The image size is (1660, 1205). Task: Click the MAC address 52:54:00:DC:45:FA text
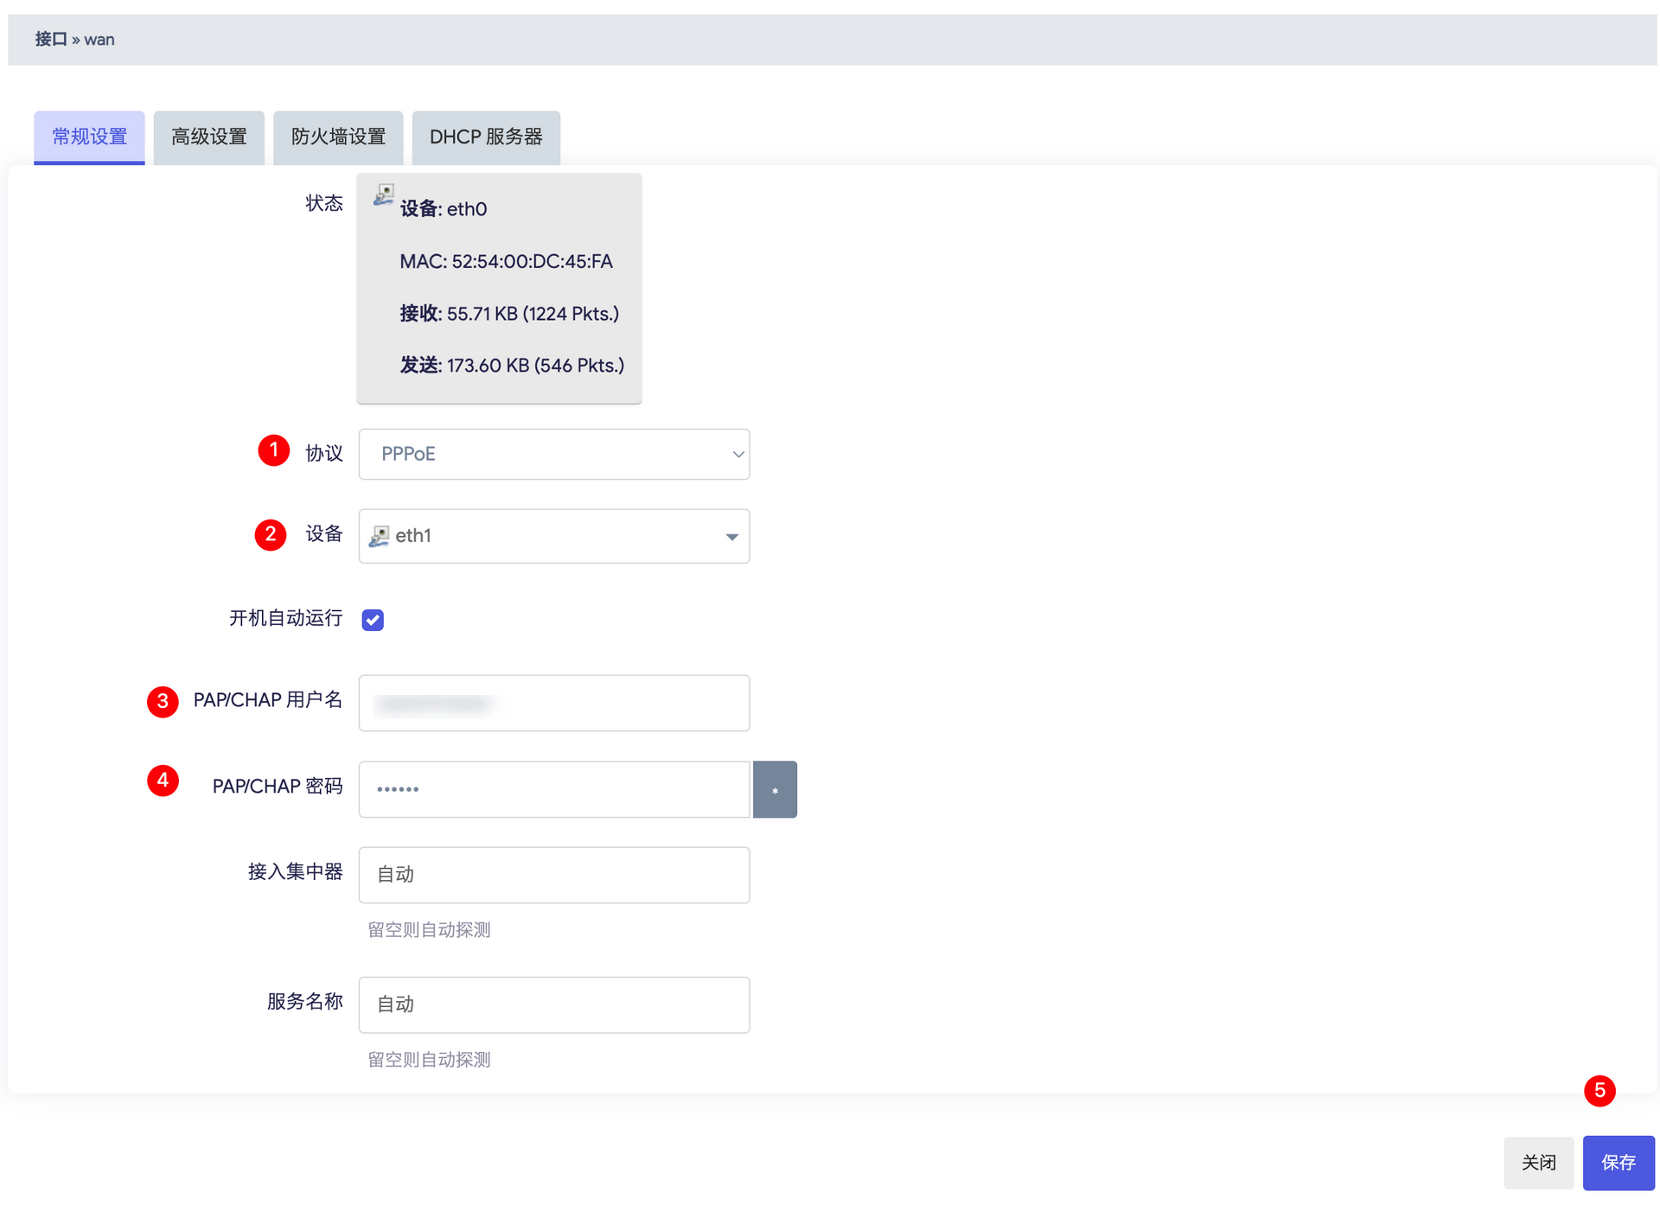click(506, 261)
